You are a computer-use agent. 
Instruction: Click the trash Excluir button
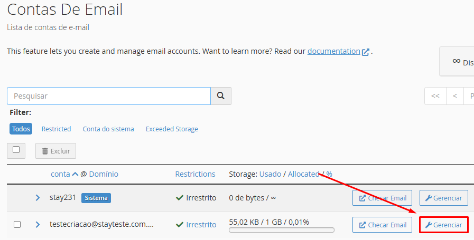coord(56,151)
